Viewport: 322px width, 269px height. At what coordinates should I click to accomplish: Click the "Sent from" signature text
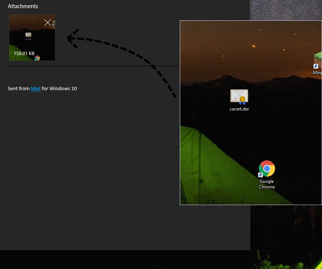pos(18,88)
